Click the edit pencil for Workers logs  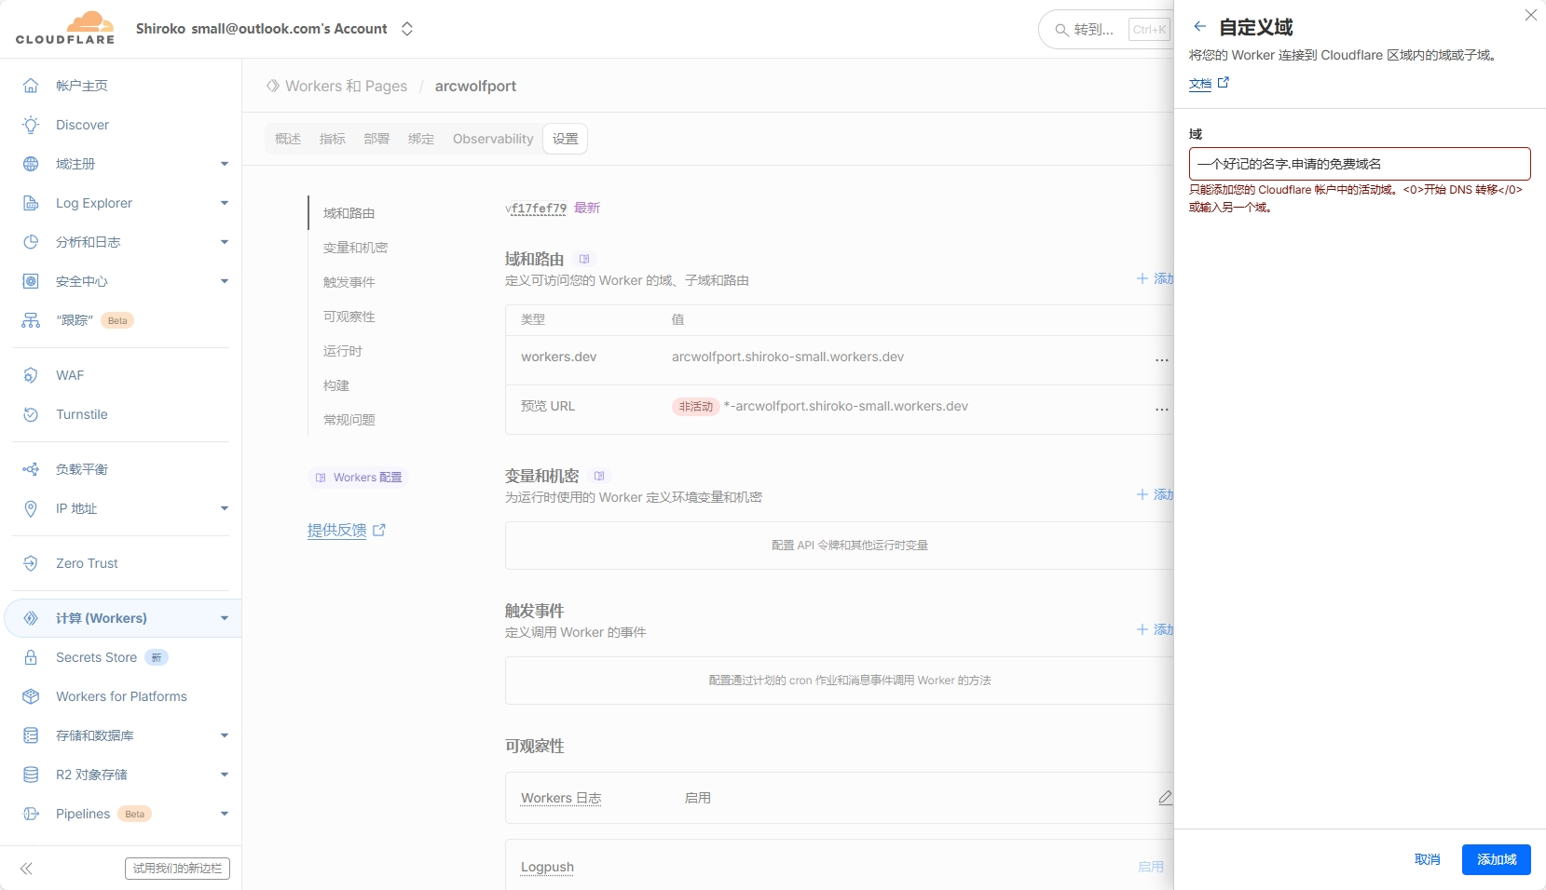coord(1165,798)
